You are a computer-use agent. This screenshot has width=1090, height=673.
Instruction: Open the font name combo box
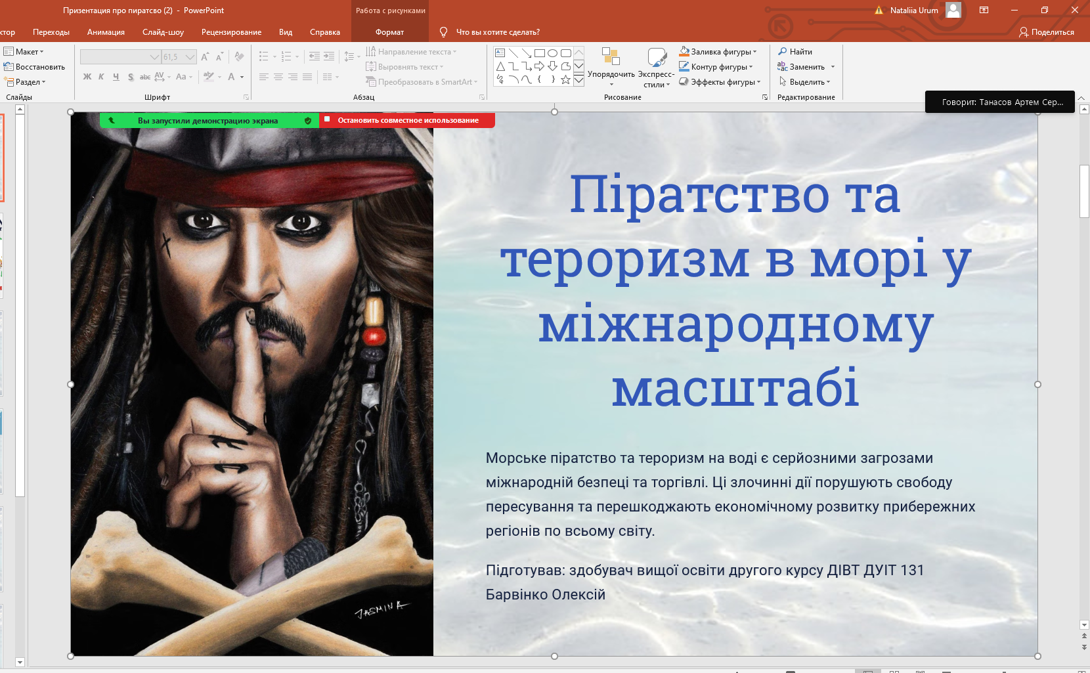tap(121, 57)
